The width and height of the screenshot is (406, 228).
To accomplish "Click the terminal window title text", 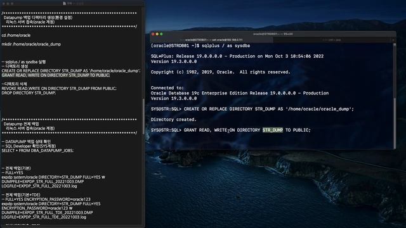I will [x=273, y=34].
